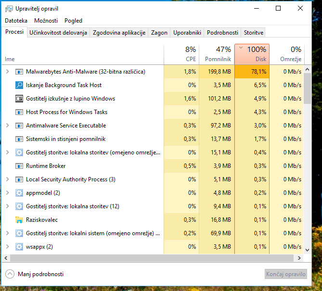Image resolution: width=322 pixels, height=291 pixels.
Task: Select the Procesi tab
Action: point(14,32)
